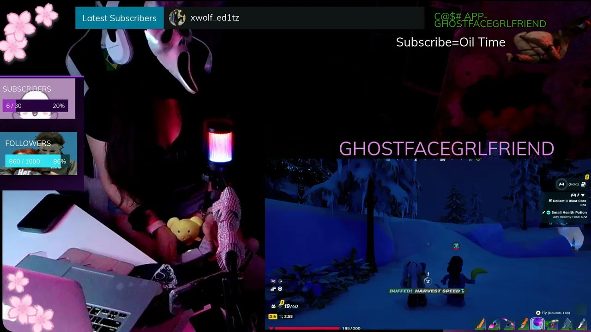
Task: Click the 2:58 buff timer
Action: click(x=289, y=316)
